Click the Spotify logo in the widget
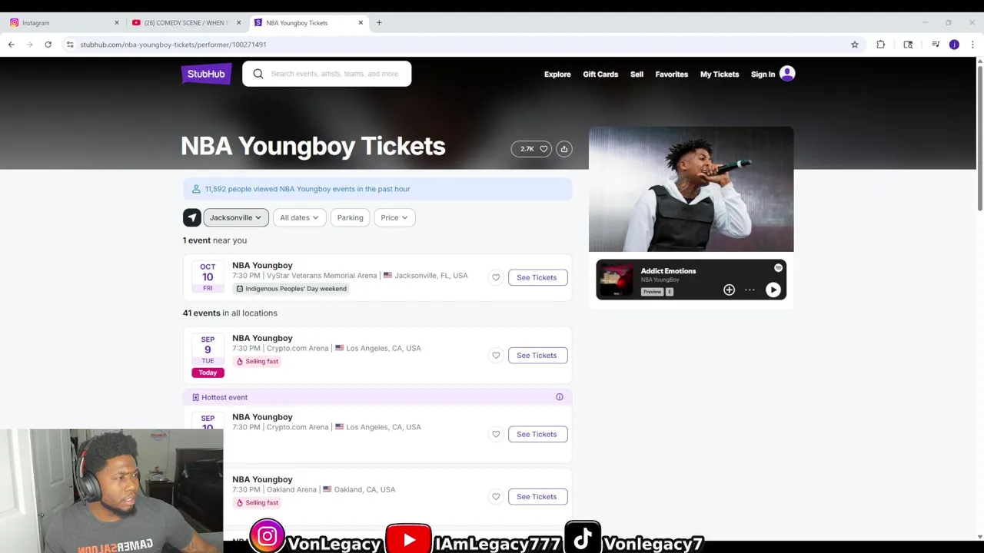Screen dimensions: 984x553 coord(778,268)
